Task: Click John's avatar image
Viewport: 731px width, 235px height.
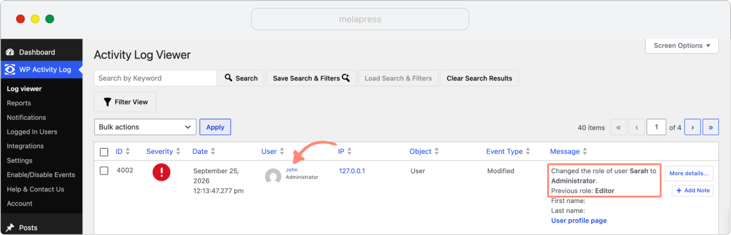Action: 273,177
